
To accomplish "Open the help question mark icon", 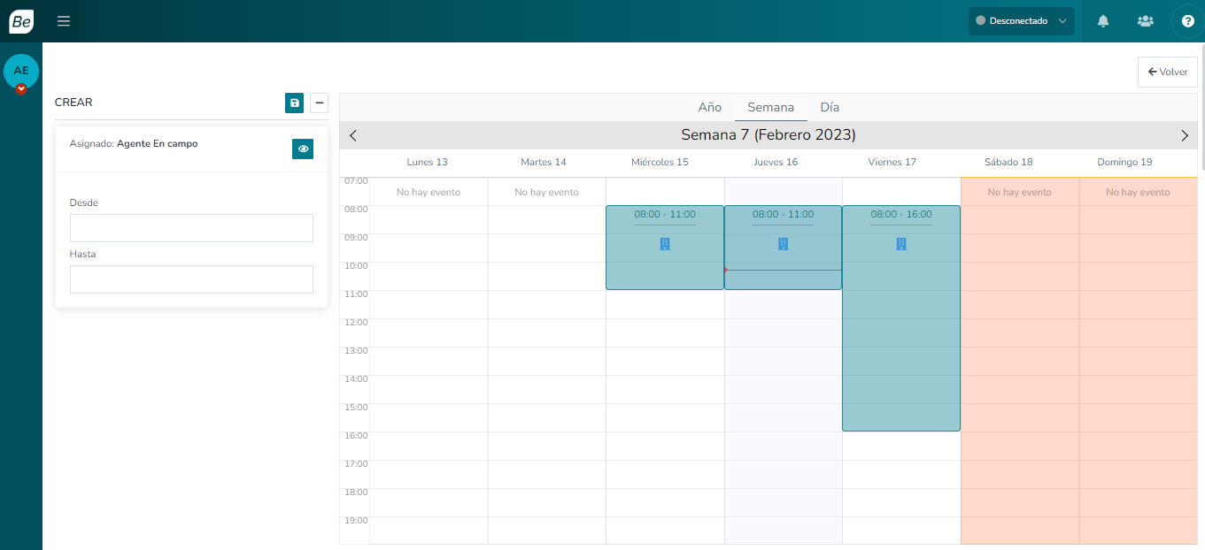I will [x=1187, y=21].
